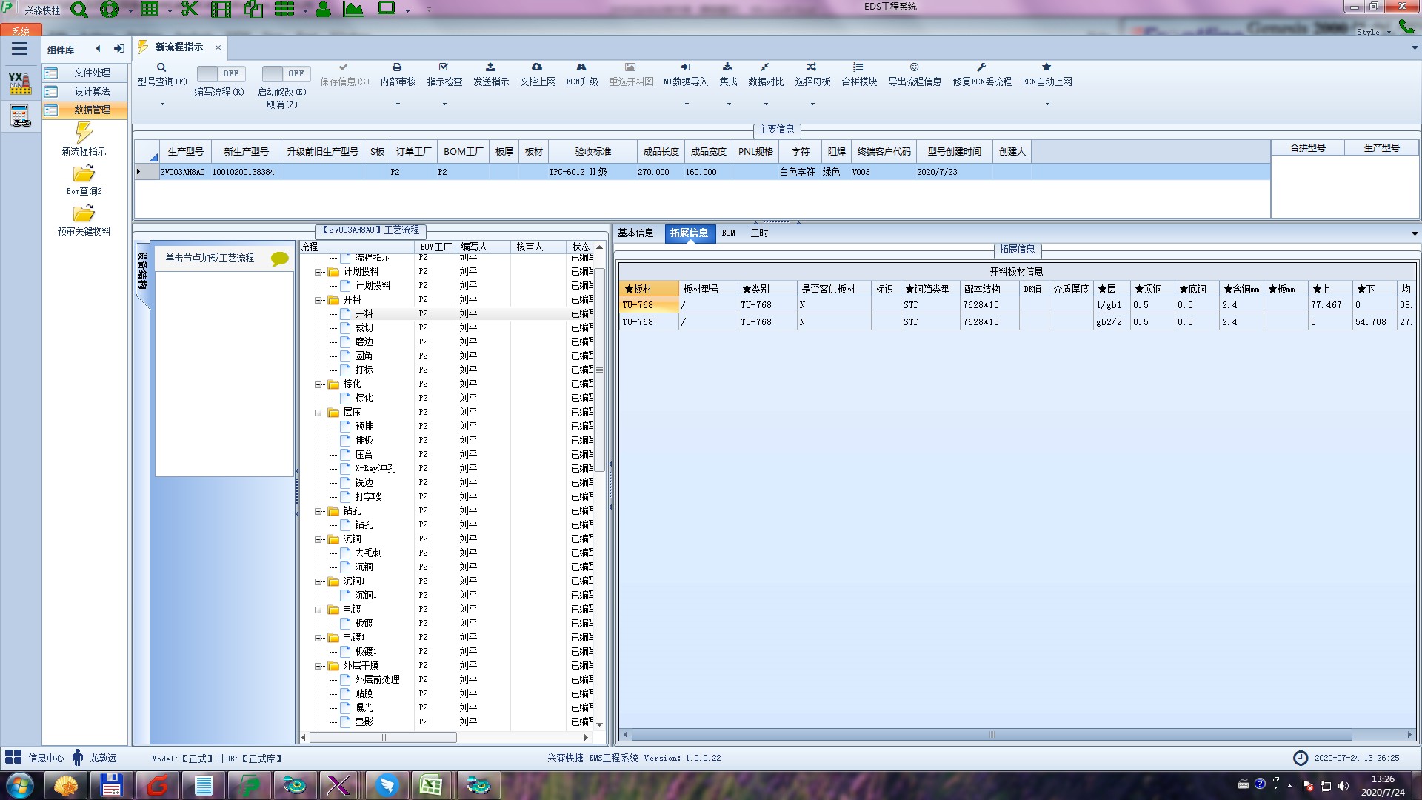Open dropdown arrow under 型号查询

(x=162, y=104)
